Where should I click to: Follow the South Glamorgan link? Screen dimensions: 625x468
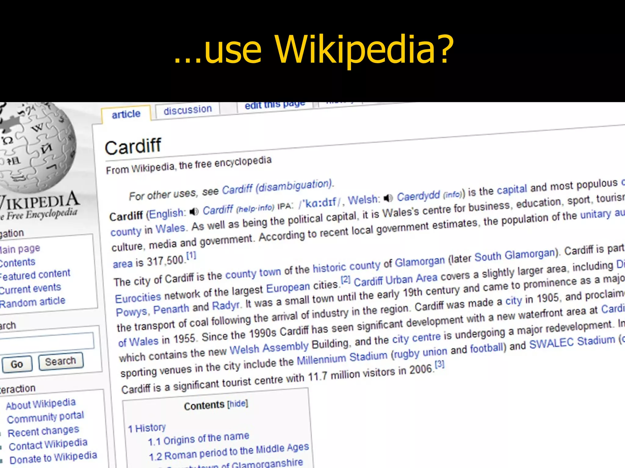[x=514, y=256]
